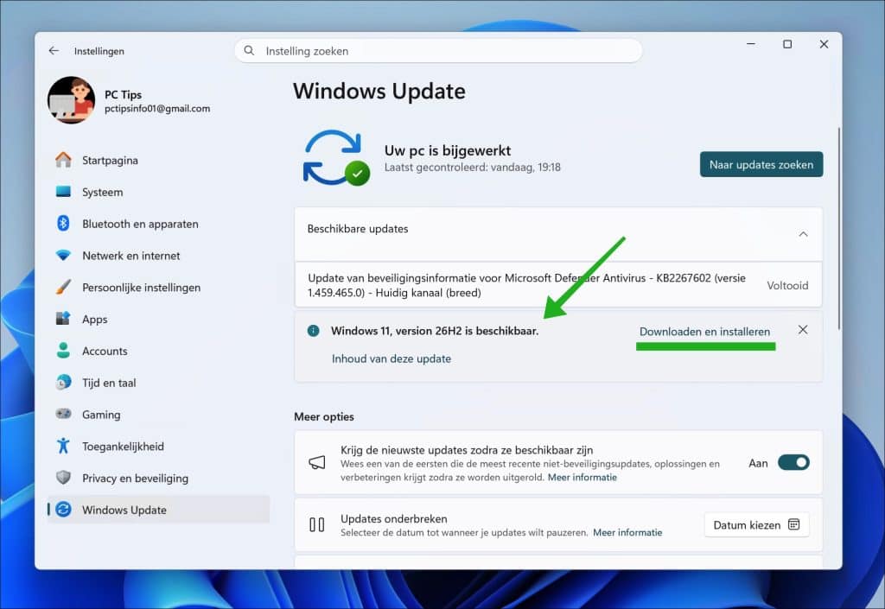Viewport: 885px width, 609px height.
Task: Click the Startpagina home icon
Action: (x=63, y=160)
